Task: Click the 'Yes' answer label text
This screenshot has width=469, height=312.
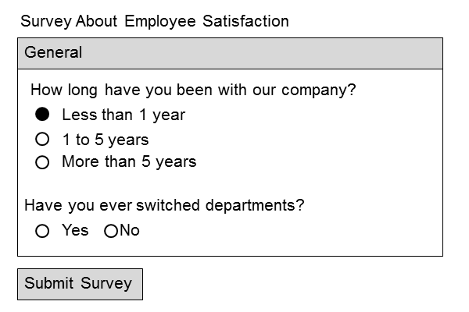Action: click(75, 230)
